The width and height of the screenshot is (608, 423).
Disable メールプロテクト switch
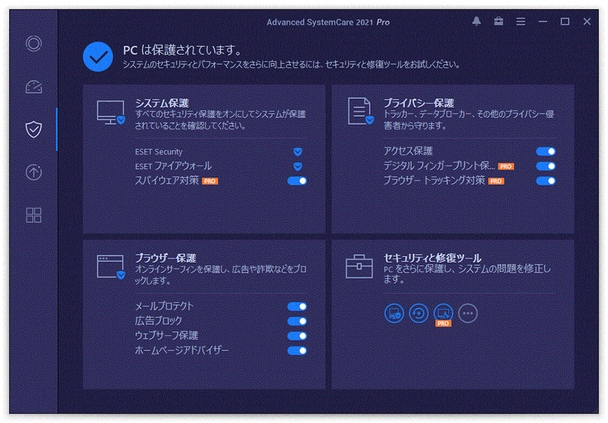tap(297, 306)
